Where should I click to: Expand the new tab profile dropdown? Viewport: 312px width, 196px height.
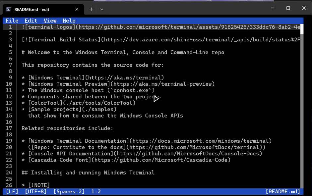click(102, 9)
